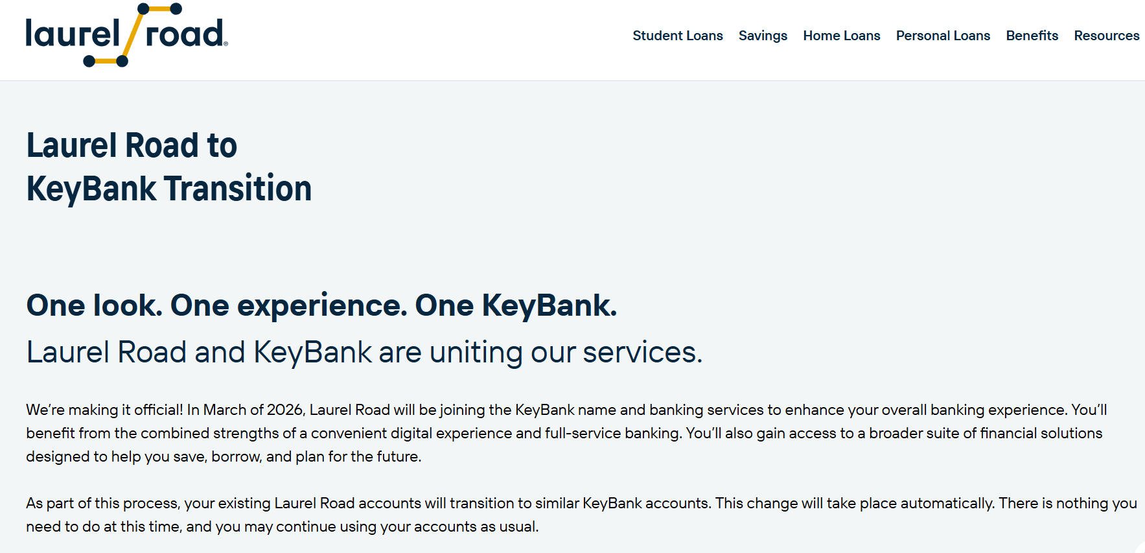This screenshot has height=553, width=1145.
Task: Select Personal Loans in the navigation
Action: point(943,36)
